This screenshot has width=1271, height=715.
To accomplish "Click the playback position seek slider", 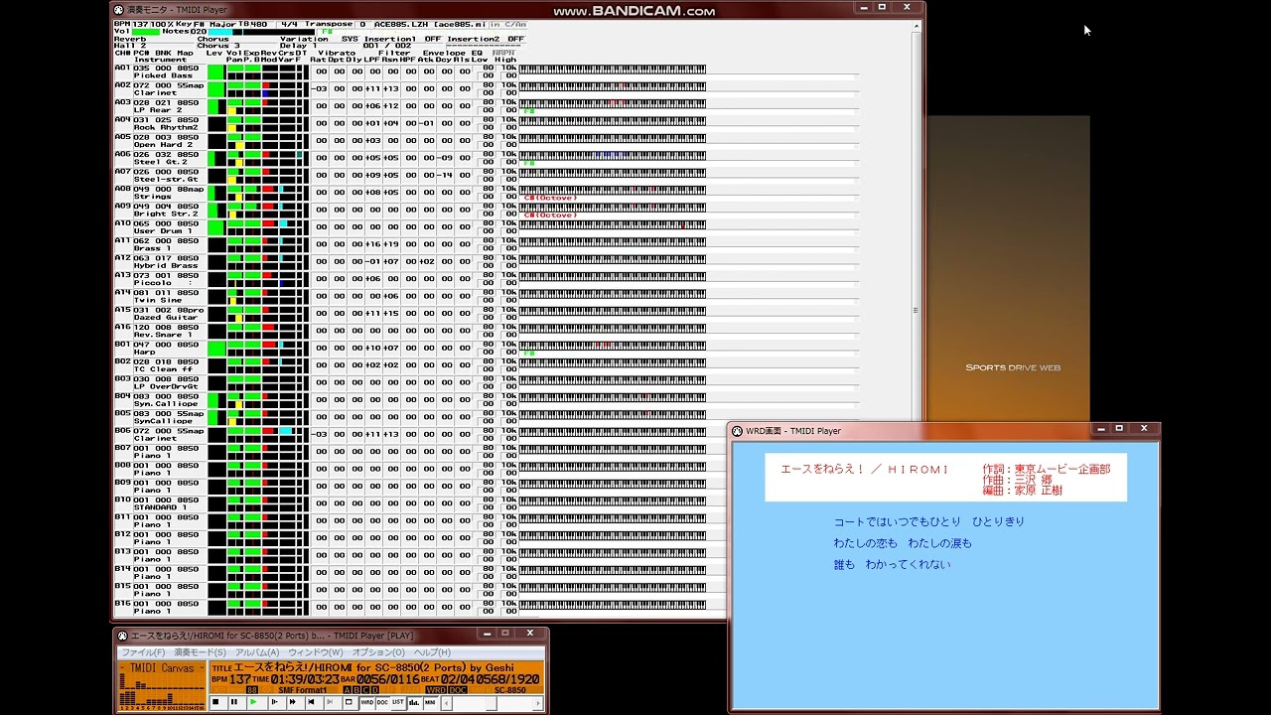I will pos(491,703).
